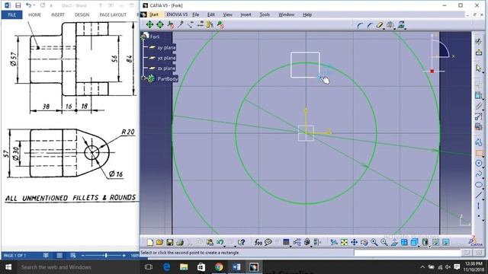Click the Print icon in CATIA bottom toolbar
Image resolution: width=488 pixels, height=274 pixels.
click(180, 242)
